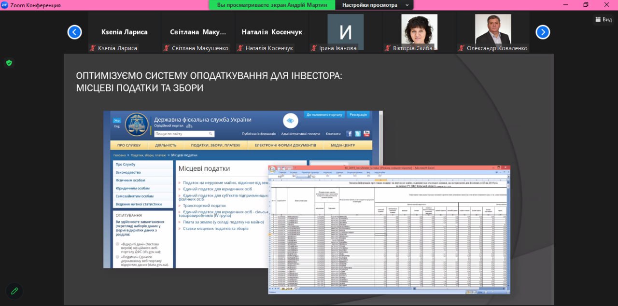
Task: Click the search magnifier icon on the website
Action: (x=211, y=134)
